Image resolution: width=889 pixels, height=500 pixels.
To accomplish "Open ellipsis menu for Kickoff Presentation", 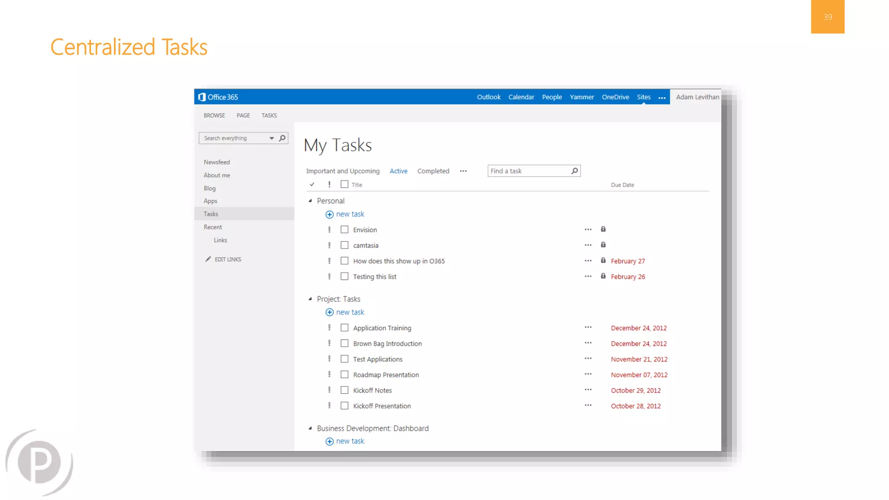I will coord(588,406).
